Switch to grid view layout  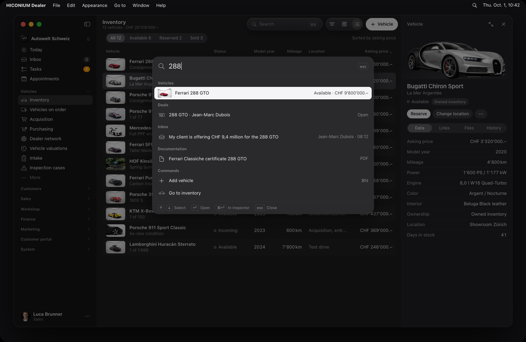click(344, 24)
